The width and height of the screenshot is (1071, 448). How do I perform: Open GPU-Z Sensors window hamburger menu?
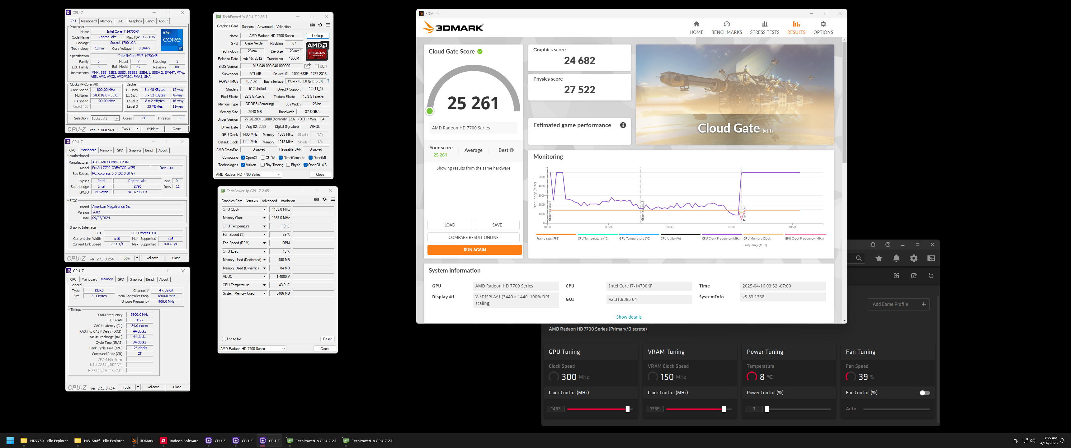(332, 199)
